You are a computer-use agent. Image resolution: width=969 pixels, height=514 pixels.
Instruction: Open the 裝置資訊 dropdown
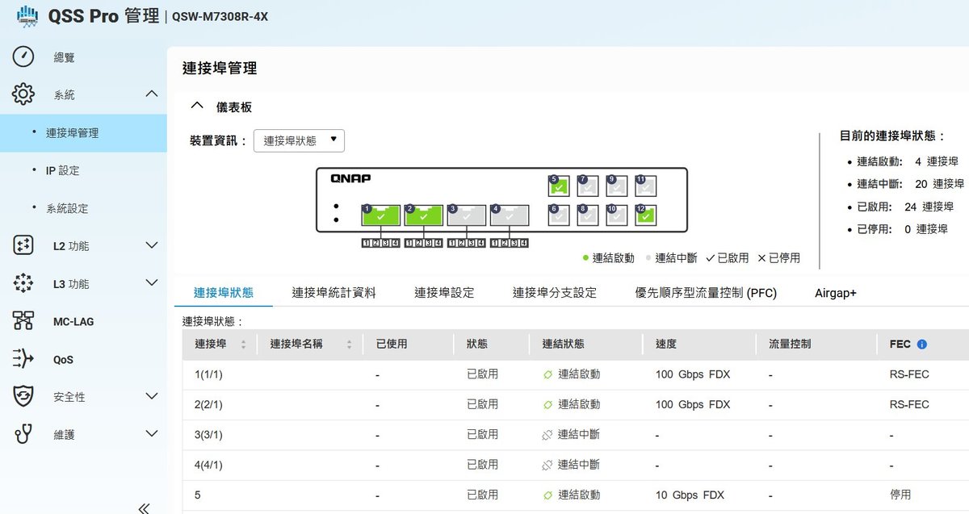(x=299, y=140)
